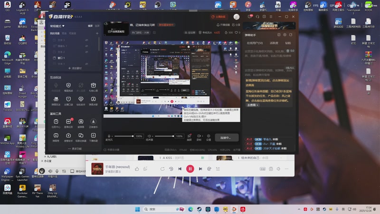This screenshot has width=380, height=214.
Task: Open Steam from the taskbar
Action: pos(199,209)
